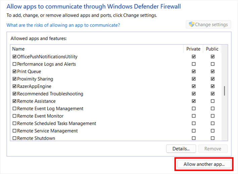Click the Change settings shield button
The height and width of the screenshot is (174, 238).
(208, 25)
